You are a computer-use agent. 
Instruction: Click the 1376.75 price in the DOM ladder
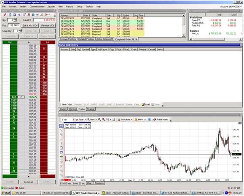point(32,97)
